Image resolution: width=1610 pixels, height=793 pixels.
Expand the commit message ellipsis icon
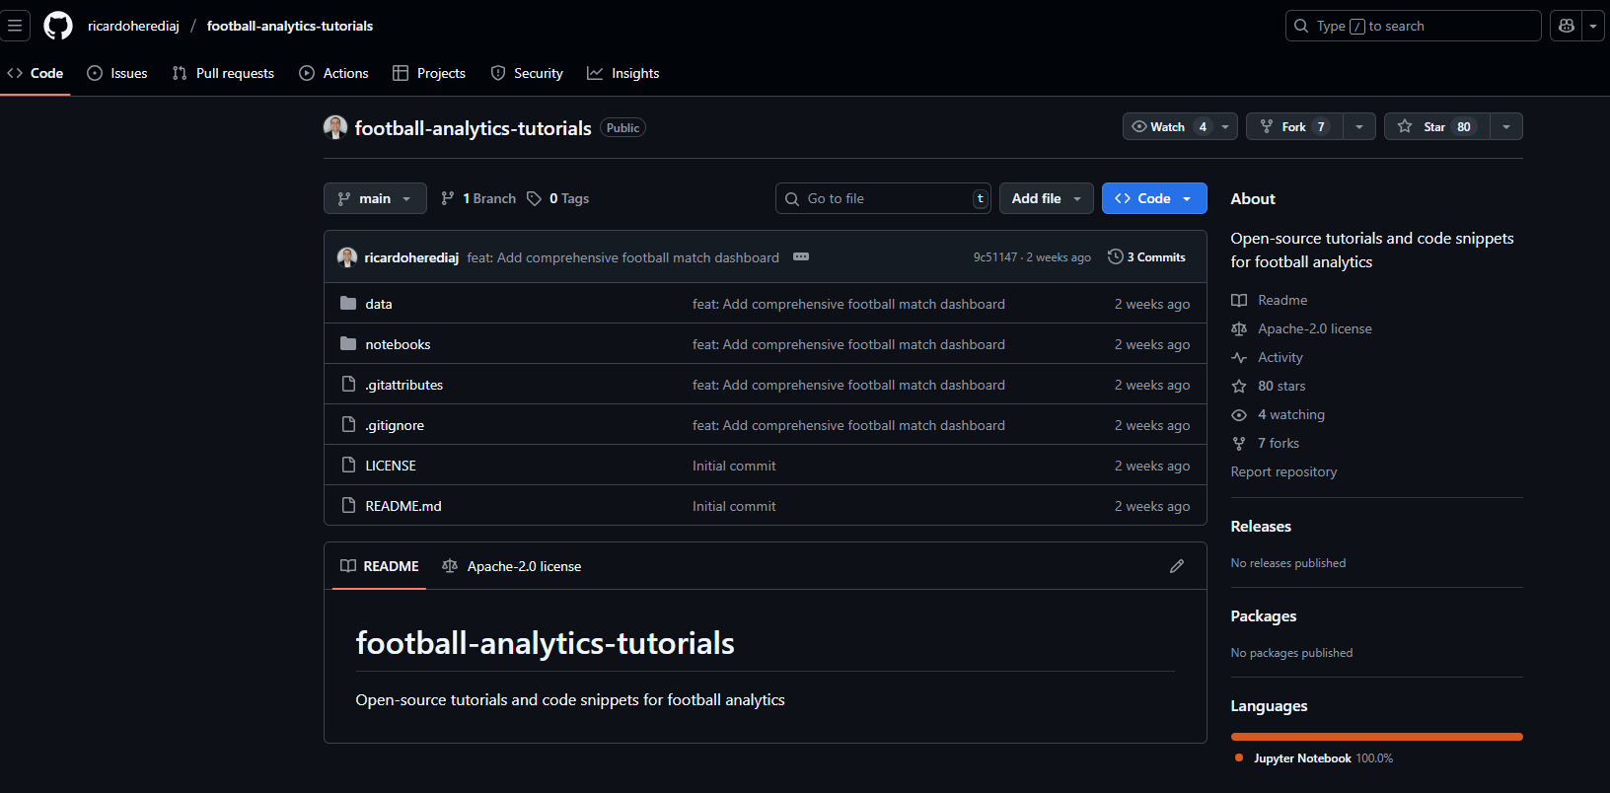click(x=801, y=257)
